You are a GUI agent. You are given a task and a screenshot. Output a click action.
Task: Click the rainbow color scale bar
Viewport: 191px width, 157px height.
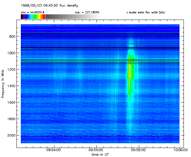[33, 17]
